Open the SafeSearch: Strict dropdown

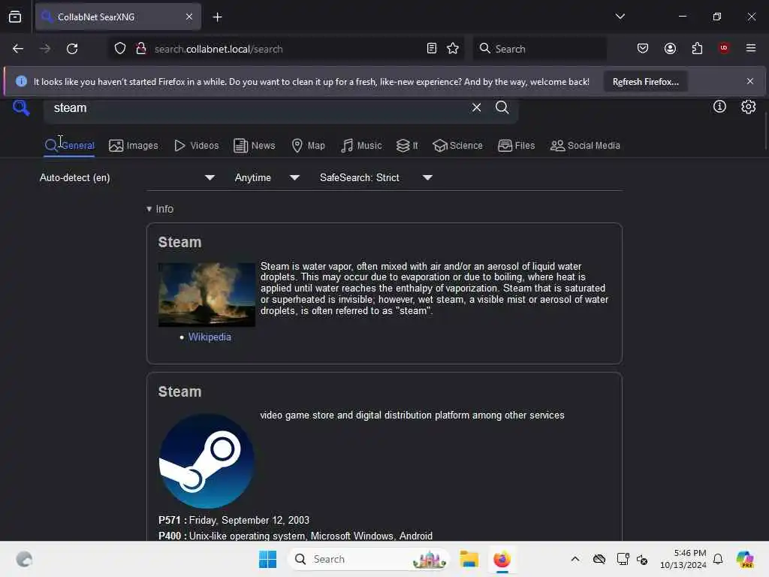tap(376, 177)
